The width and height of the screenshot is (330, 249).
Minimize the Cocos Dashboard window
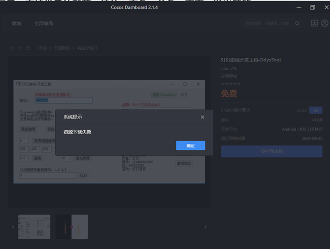coord(299,7)
